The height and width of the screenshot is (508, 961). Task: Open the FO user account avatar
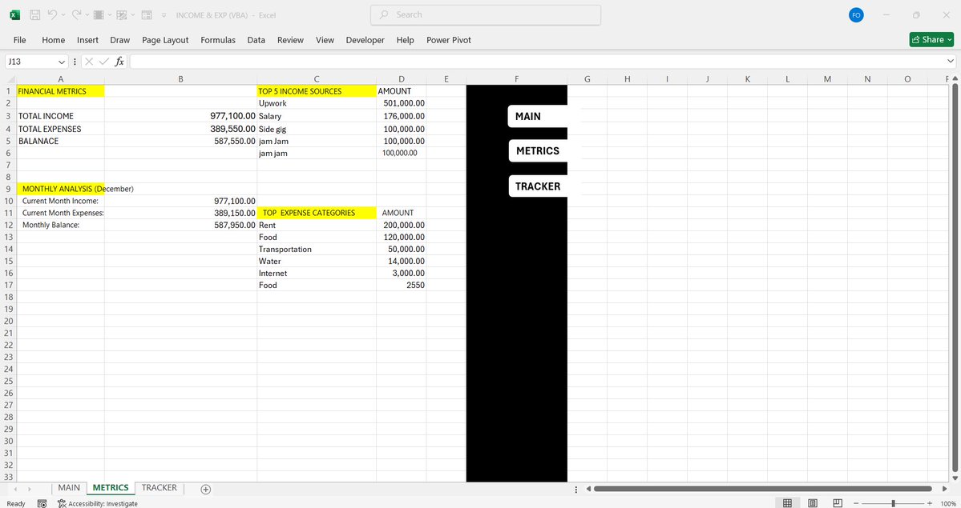tap(856, 15)
